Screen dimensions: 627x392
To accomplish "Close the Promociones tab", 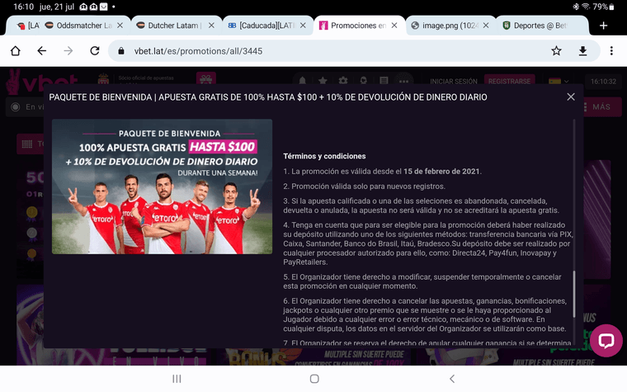I will tap(394, 26).
